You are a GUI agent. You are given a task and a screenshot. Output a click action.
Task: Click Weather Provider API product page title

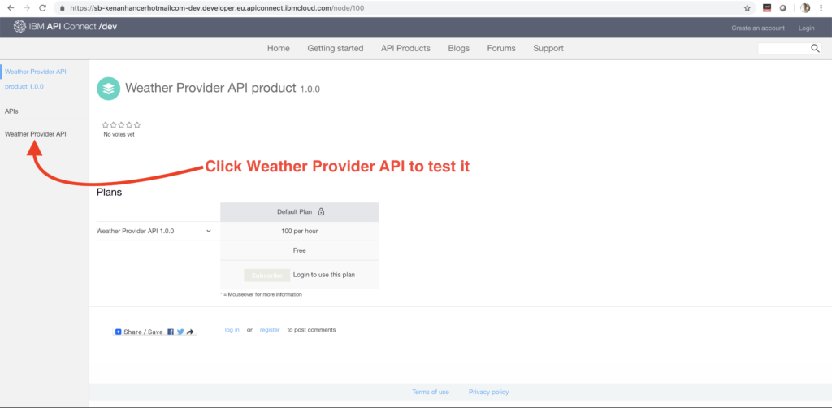pyautogui.click(x=223, y=88)
